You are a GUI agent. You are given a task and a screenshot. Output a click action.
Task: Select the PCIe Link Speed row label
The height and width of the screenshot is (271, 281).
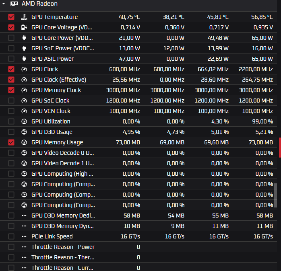tap(52, 236)
